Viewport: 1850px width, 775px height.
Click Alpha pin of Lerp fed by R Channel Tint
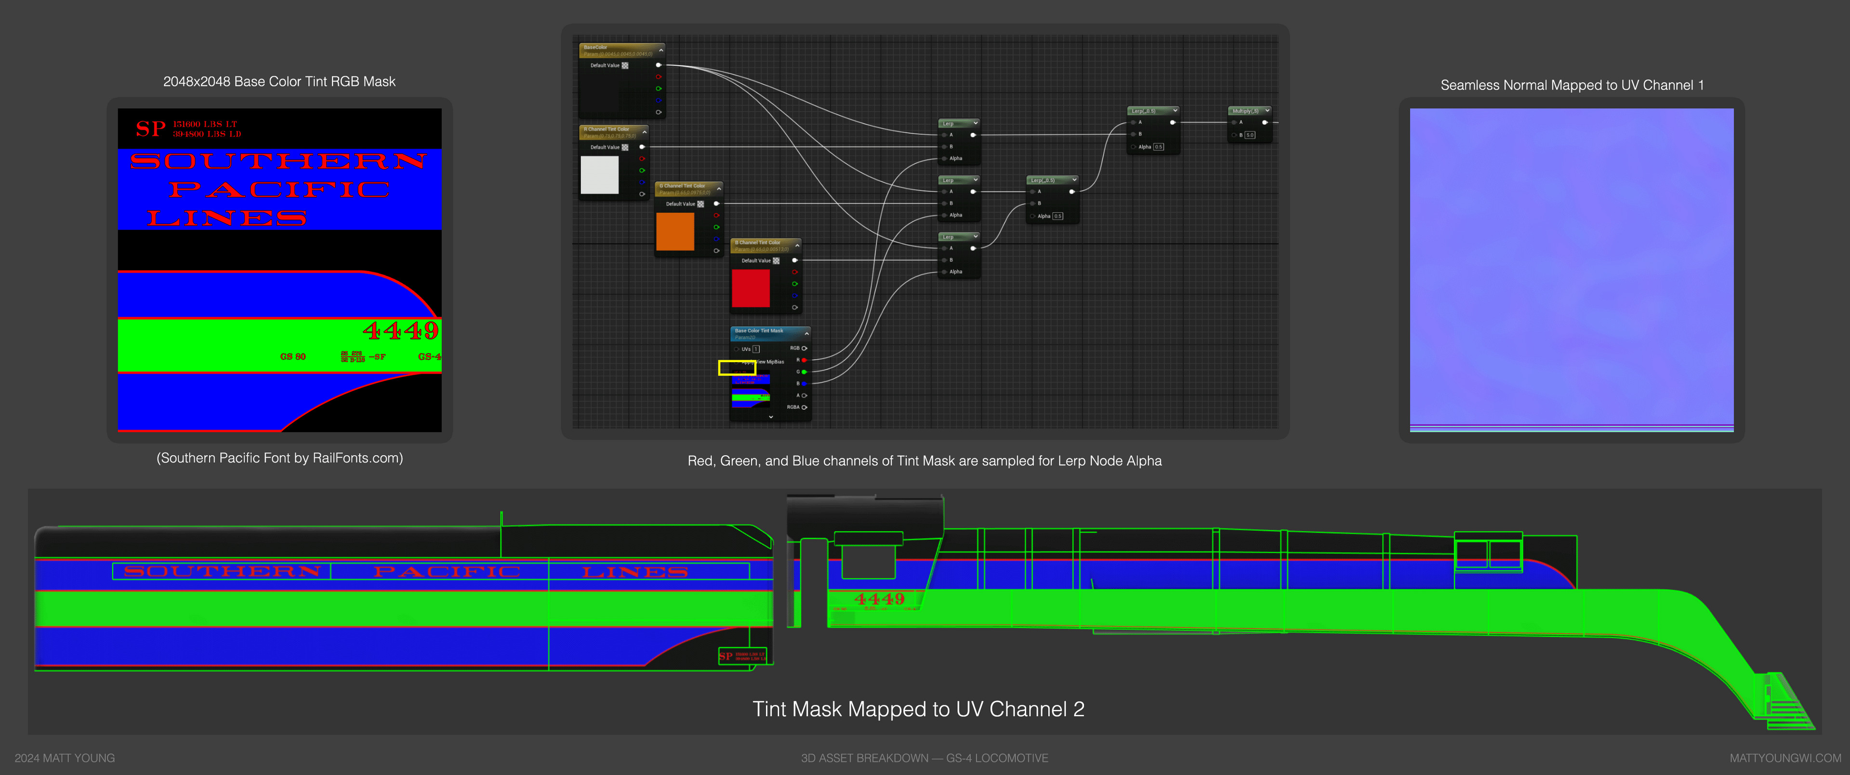click(x=944, y=159)
